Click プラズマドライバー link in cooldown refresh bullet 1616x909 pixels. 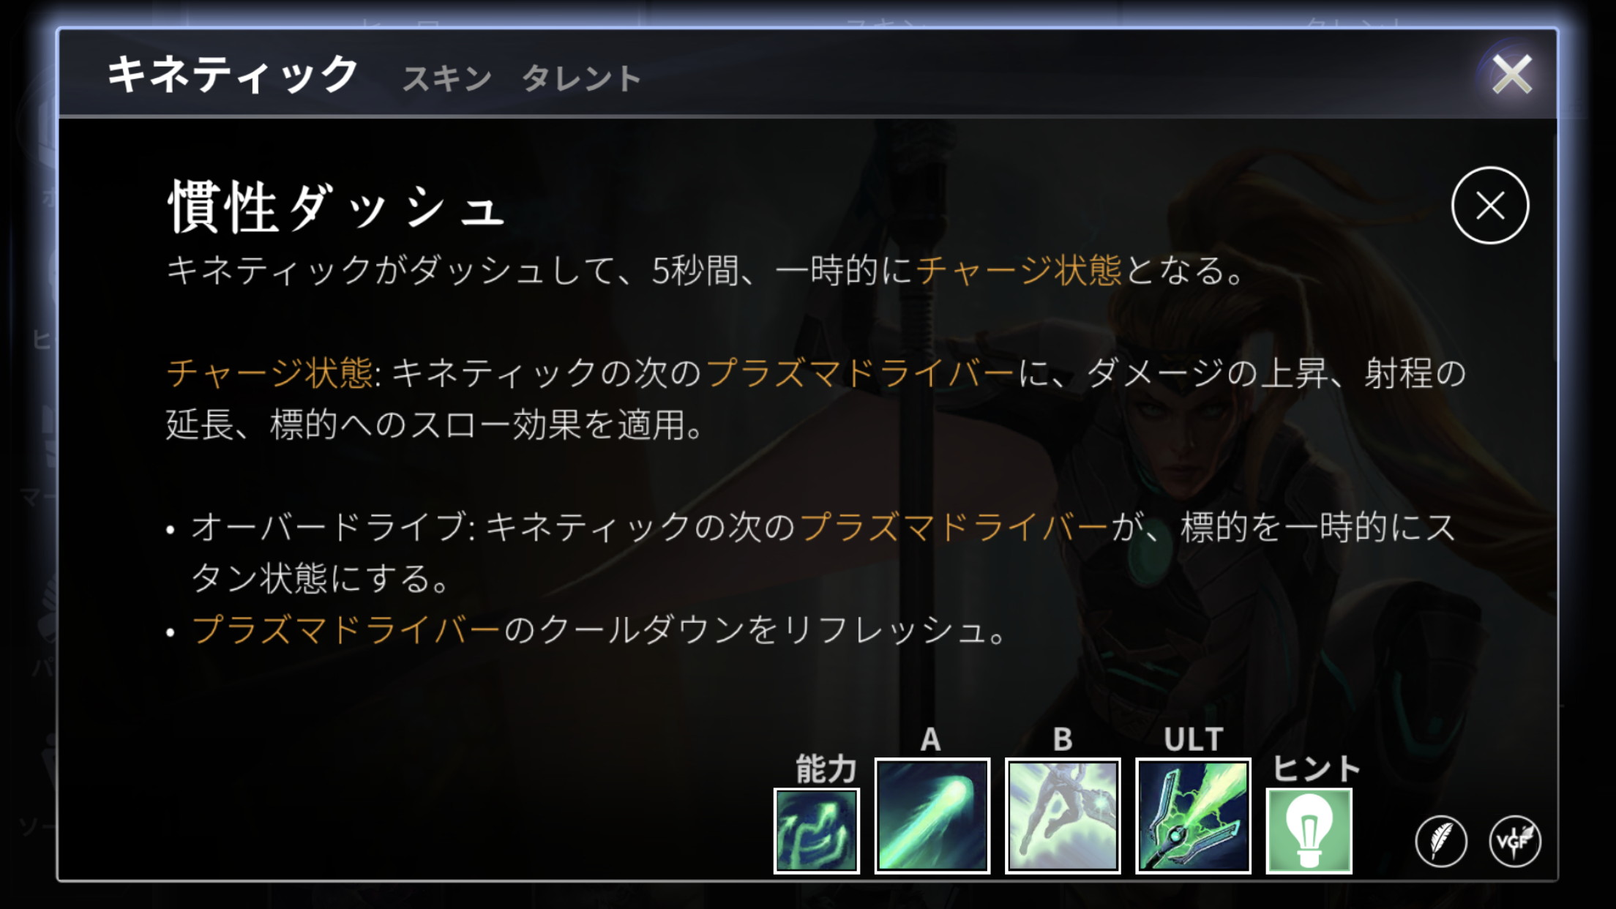pos(346,629)
